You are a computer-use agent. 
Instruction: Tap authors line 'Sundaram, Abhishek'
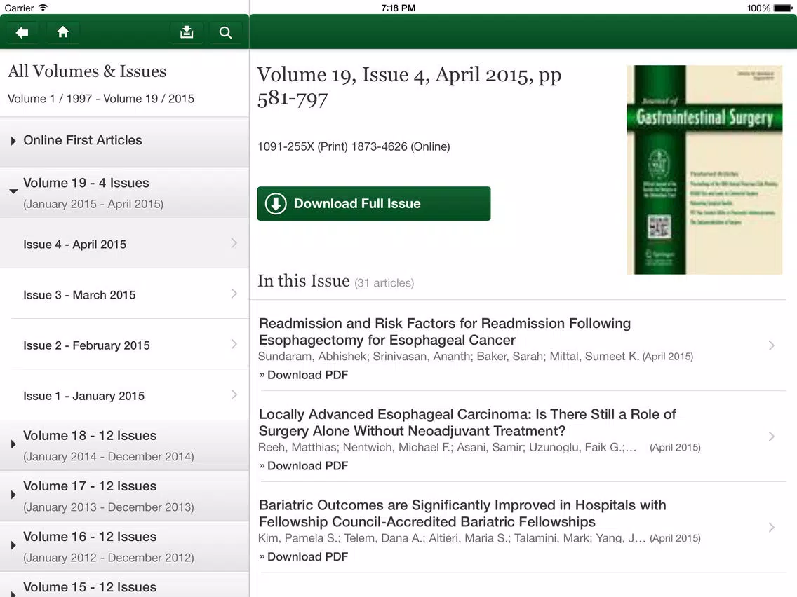pyautogui.click(x=449, y=357)
